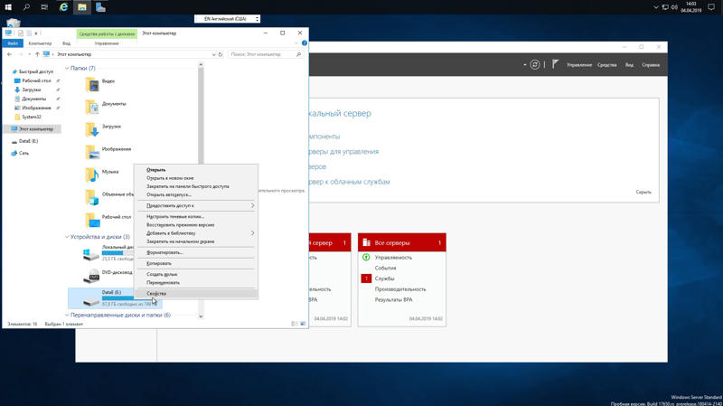Click Этот компьютер address bar path
Viewport: 723px width, 406px height.
click(74, 54)
